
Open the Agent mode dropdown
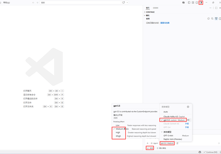coord(154,143)
